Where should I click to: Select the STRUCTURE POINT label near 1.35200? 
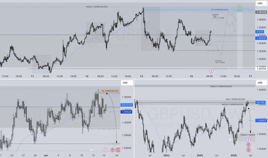tap(213, 51)
